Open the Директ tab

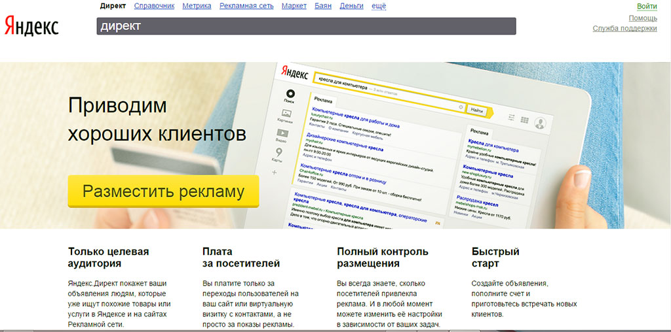[113, 6]
